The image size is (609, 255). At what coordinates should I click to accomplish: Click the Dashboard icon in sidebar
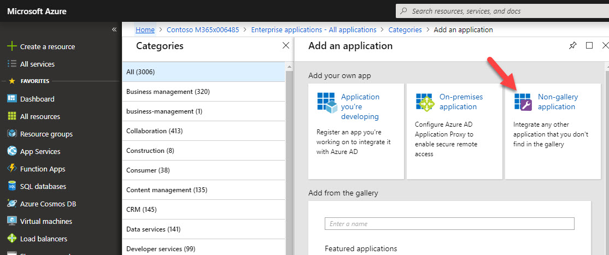(x=12, y=99)
